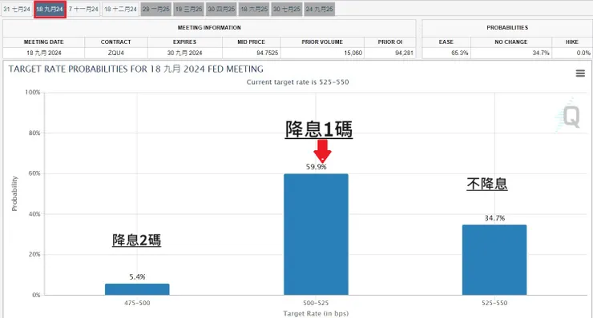Image resolution: width=593 pixels, height=318 pixels.
Task: Click the EXPIRES column header
Action: pos(184,42)
